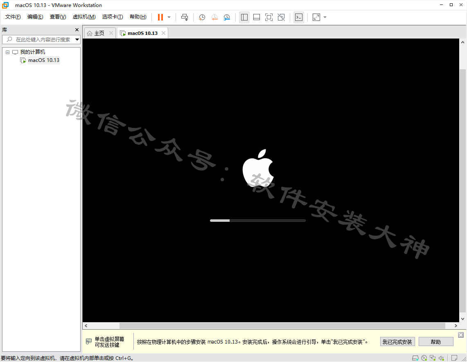This screenshot has height=362, width=467.
Task: Switch to Unity mode
Action: [x=281, y=17]
